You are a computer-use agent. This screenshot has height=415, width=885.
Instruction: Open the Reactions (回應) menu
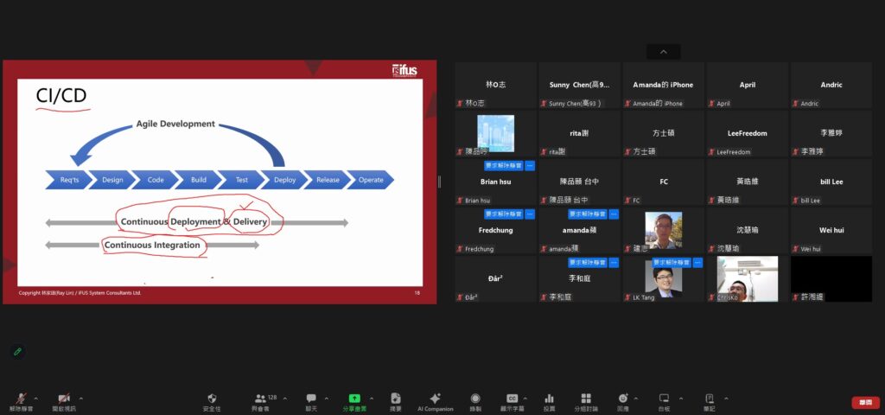[x=622, y=399]
